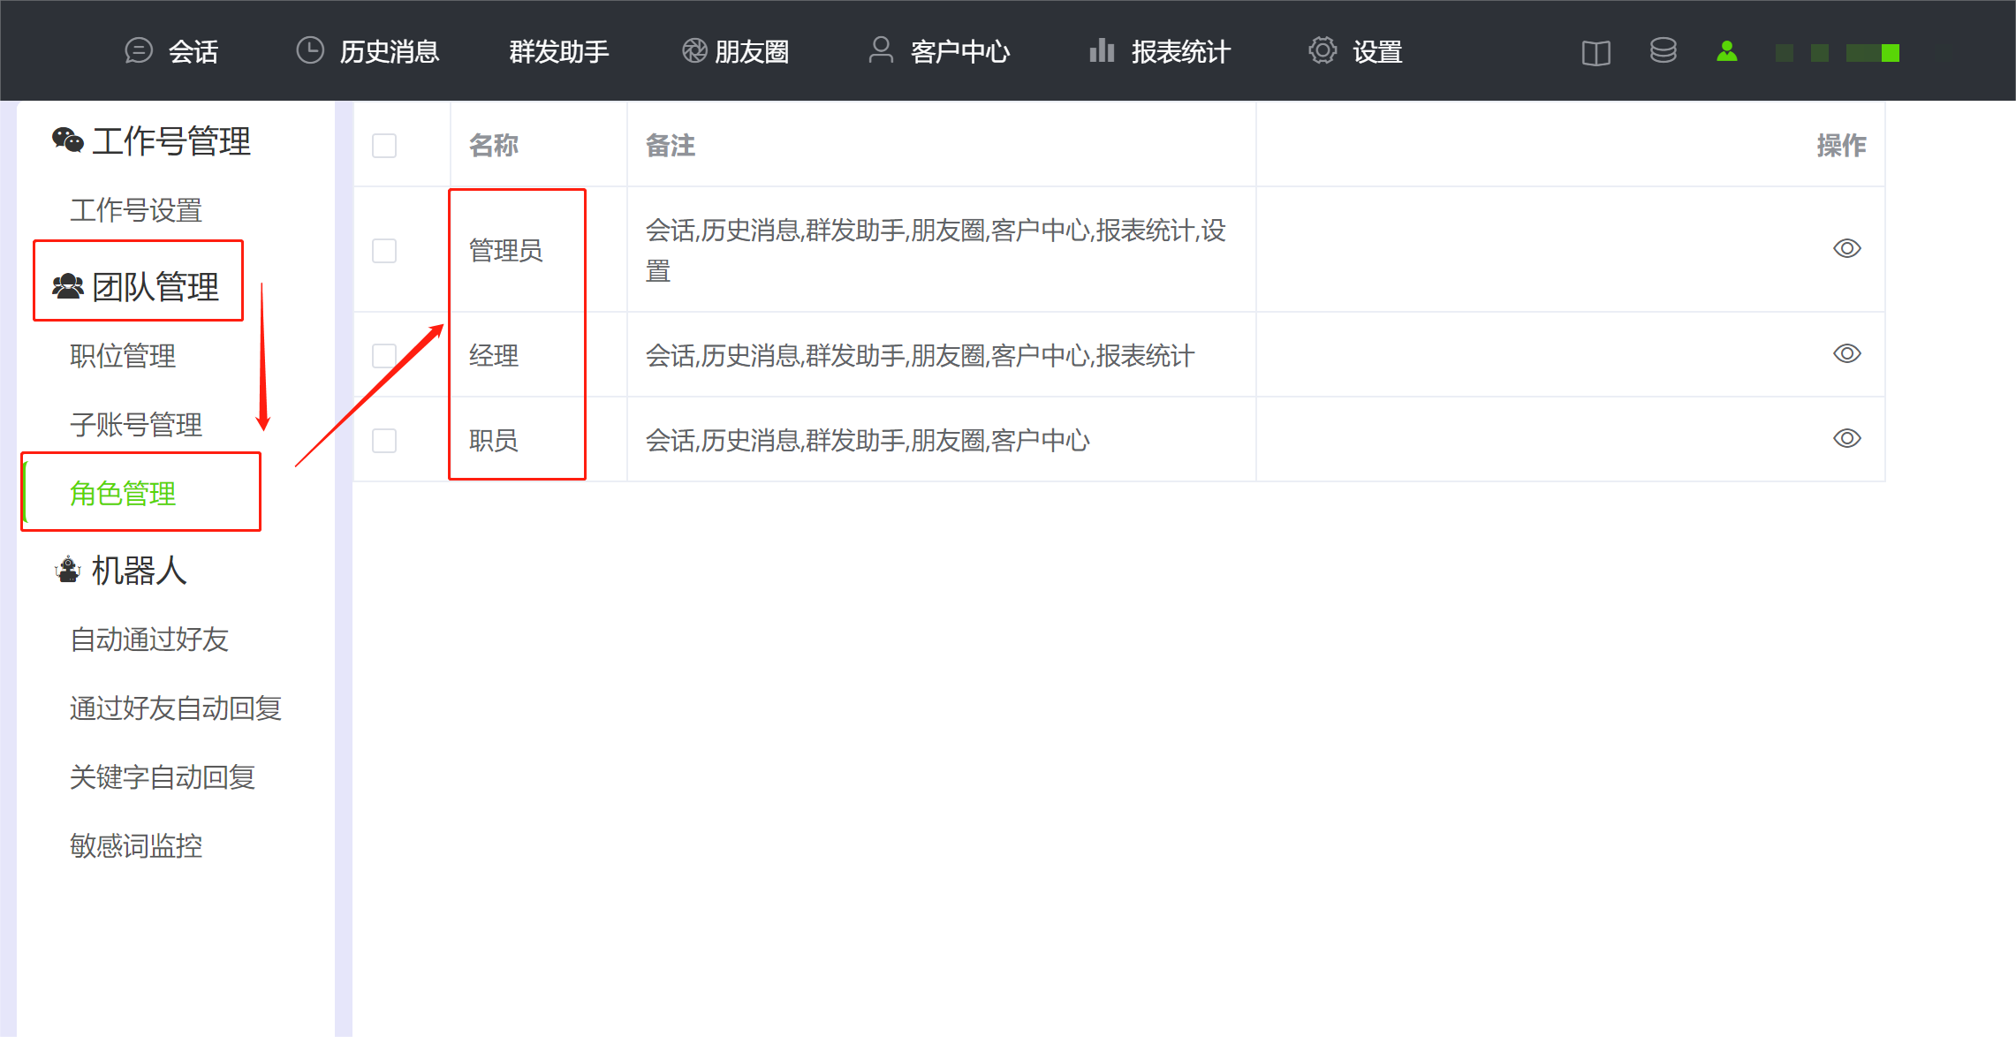2016x1037 pixels.
Task: Click the 职员 permissions remark text
Action: [x=868, y=441]
